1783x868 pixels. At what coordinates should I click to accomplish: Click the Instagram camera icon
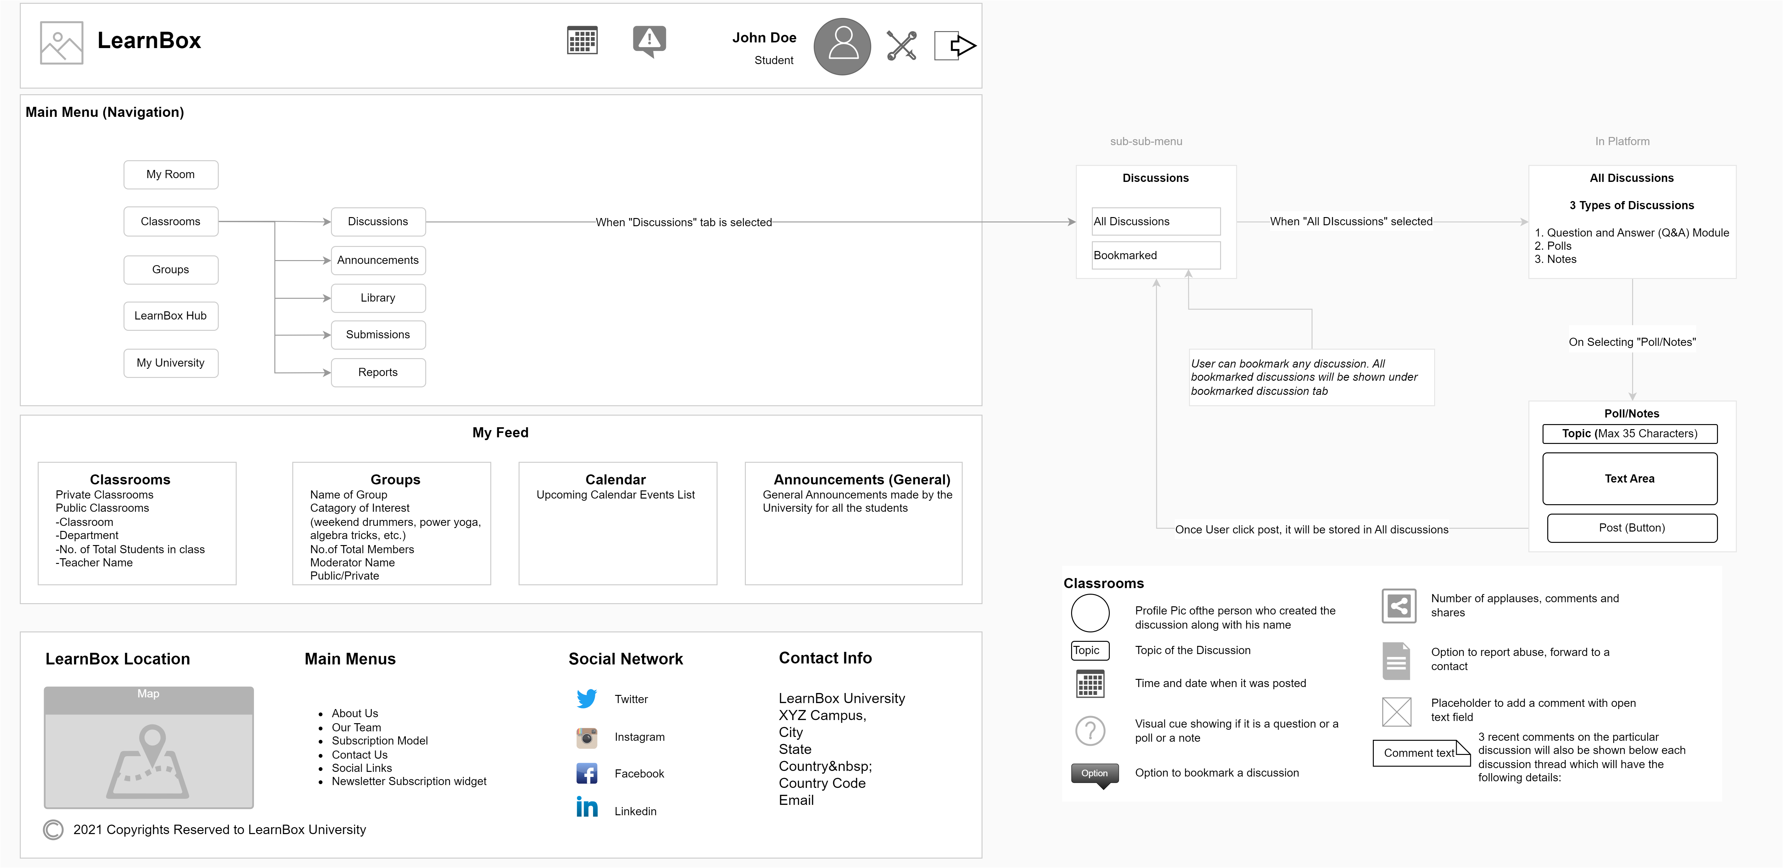pyautogui.click(x=587, y=737)
